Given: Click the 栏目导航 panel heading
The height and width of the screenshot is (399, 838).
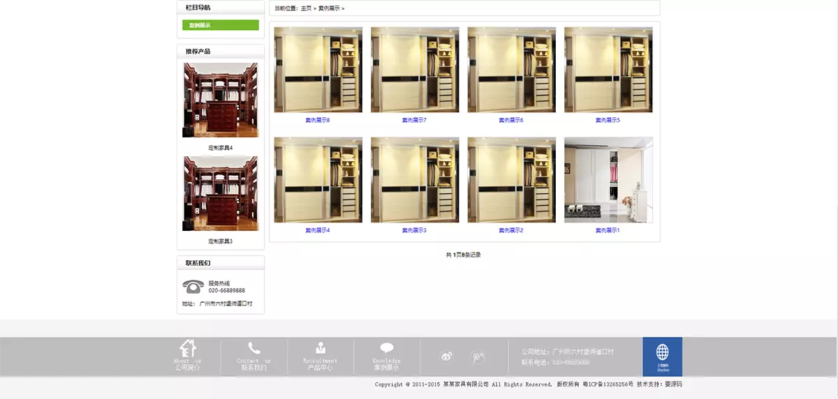Looking at the screenshot, I should coord(198,8).
